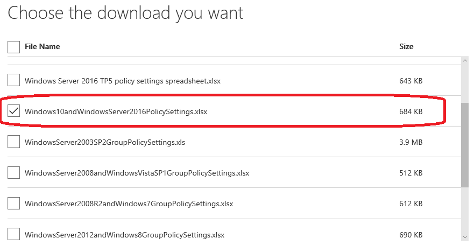
Task: Click the WindowsServer2012andWindows8GroupPolicySettings.xlsx file name
Action: pyautogui.click(x=124, y=235)
